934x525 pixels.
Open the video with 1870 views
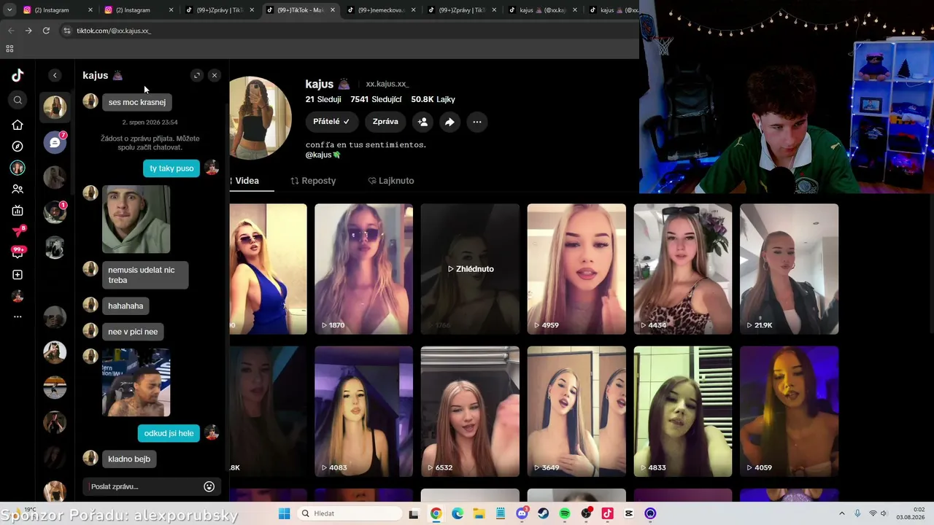click(x=363, y=269)
